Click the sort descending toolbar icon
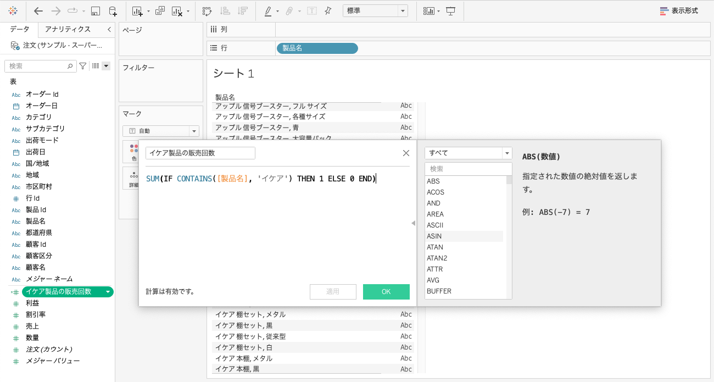Image resolution: width=714 pixels, height=382 pixels. click(243, 10)
